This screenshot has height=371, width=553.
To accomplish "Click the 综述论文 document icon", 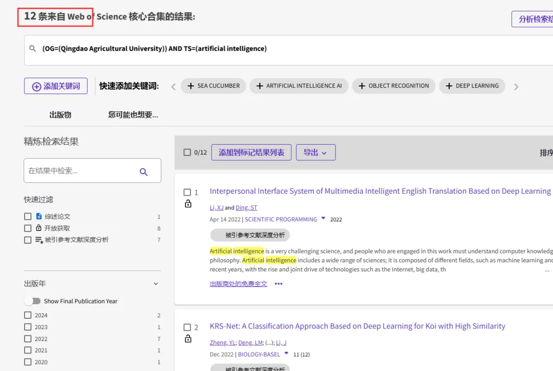I will (x=39, y=216).
